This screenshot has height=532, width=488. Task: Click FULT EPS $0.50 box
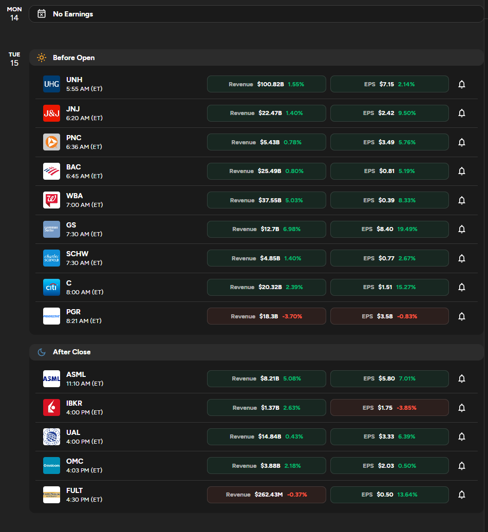pyautogui.click(x=389, y=495)
